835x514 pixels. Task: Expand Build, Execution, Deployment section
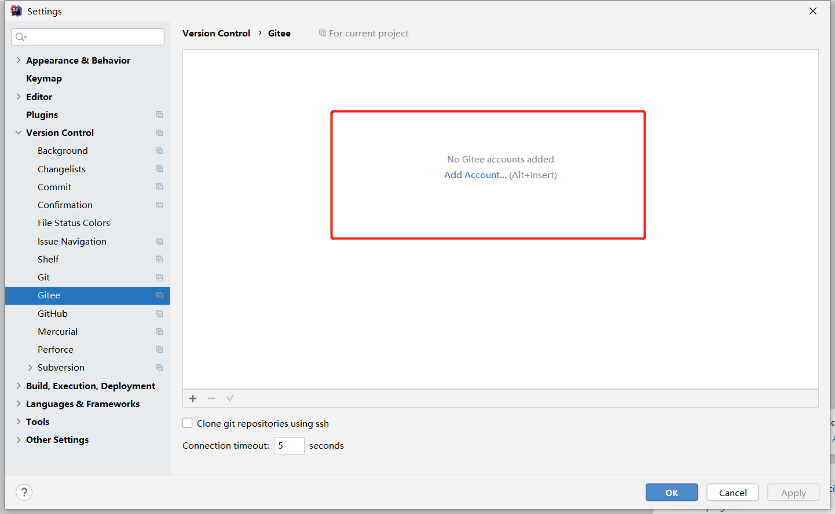coord(19,386)
